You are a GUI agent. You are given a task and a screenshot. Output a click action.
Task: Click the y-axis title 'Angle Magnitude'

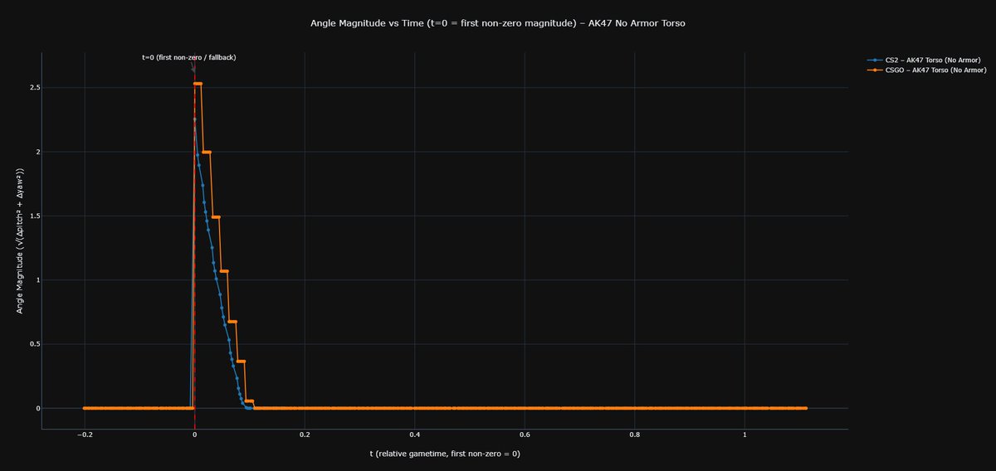pyautogui.click(x=20, y=240)
